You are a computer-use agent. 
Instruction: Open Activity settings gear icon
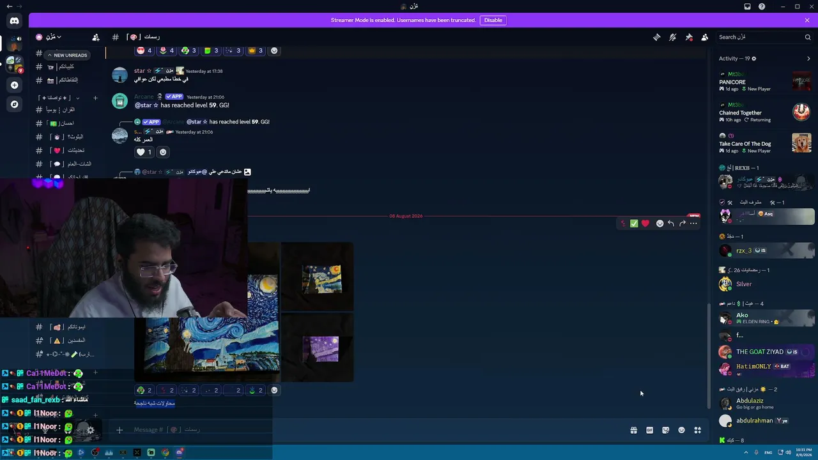[754, 59]
